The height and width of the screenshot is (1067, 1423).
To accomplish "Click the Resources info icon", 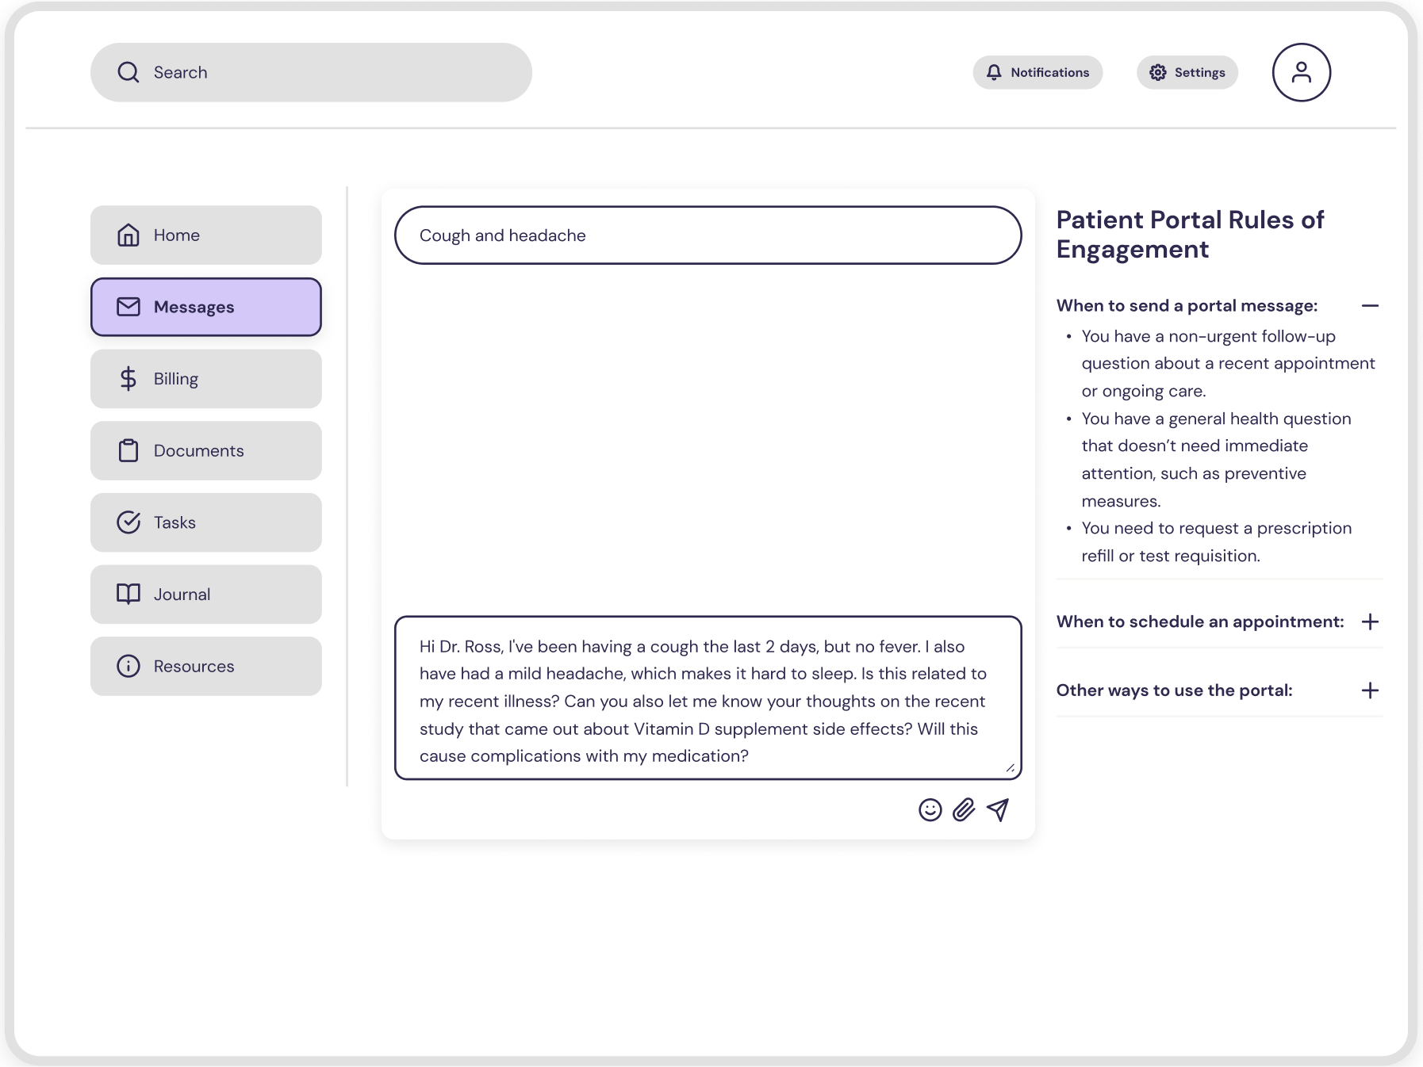I will click(x=128, y=666).
